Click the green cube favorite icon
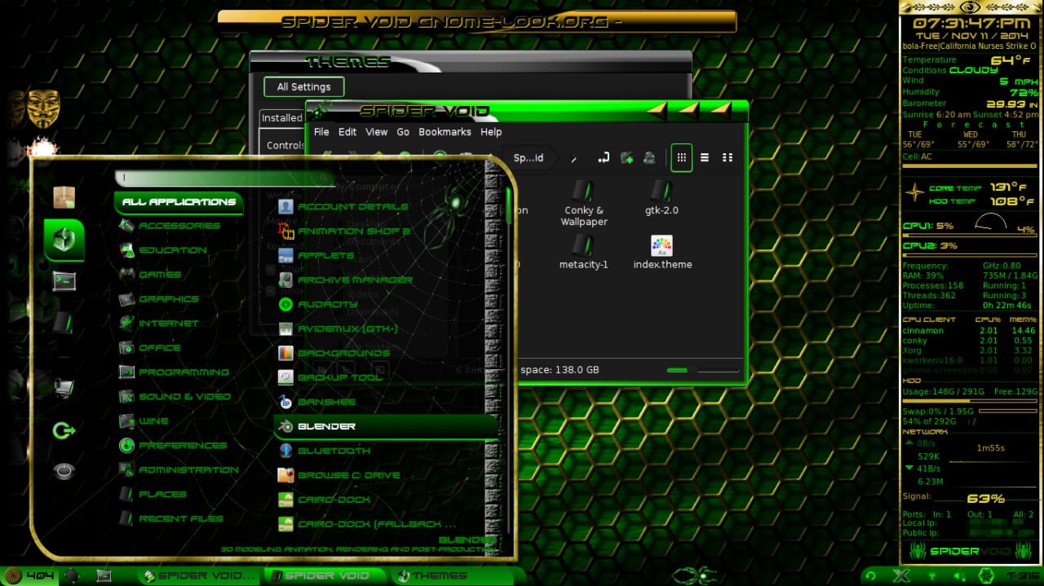This screenshot has height=586, width=1044. [64, 240]
